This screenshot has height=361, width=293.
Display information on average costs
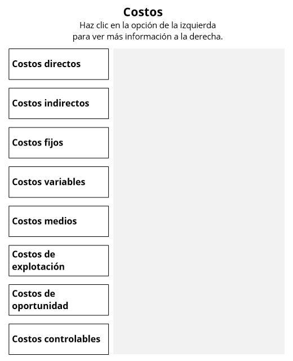point(59,221)
